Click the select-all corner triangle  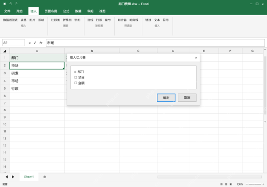click(x=5, y=51)
